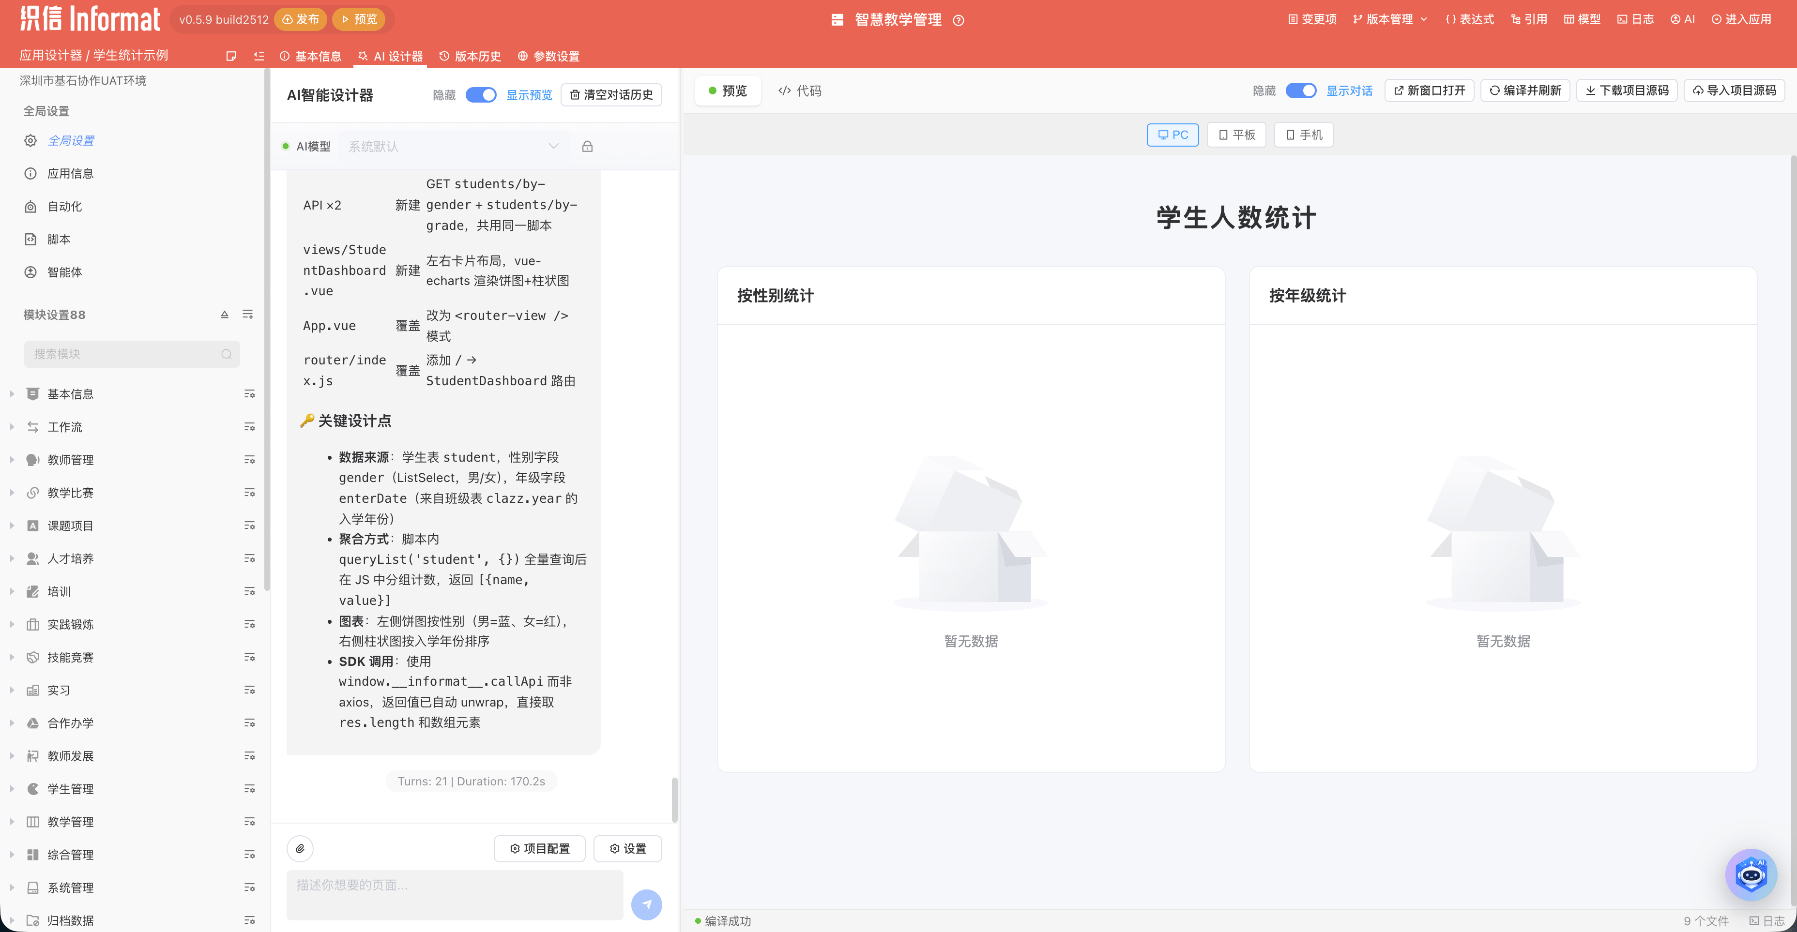The width and height of the screenshot is (1797, 932).
Task: Open the 版本管理 dropdown menu
Action: [x=1390, y=19]
